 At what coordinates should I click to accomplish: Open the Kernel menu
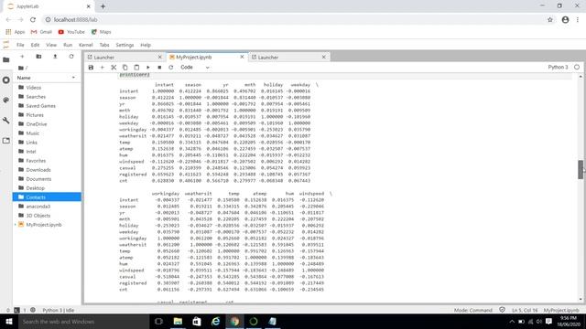85,45
